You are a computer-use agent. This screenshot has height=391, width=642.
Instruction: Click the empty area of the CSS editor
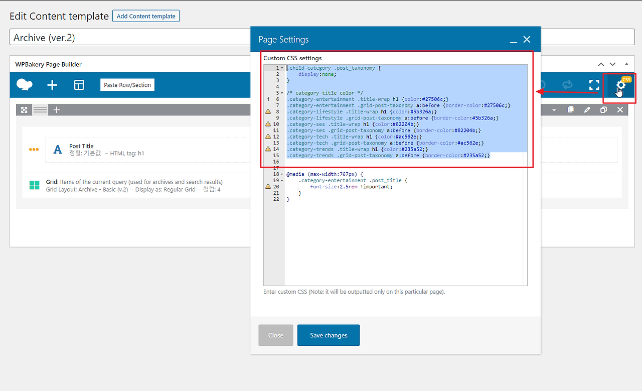(403, 243)
